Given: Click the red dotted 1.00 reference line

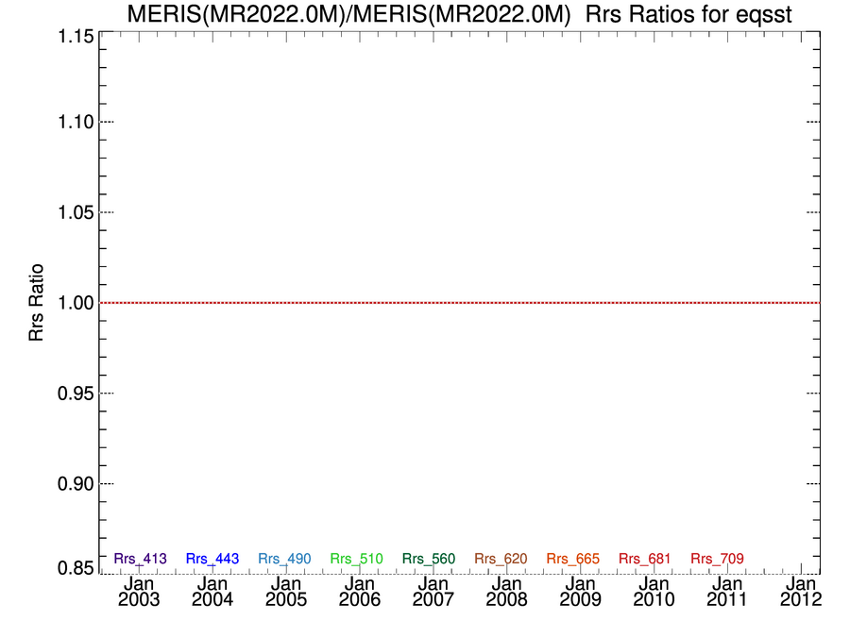Looking at the screenshot, I should 460,303.
